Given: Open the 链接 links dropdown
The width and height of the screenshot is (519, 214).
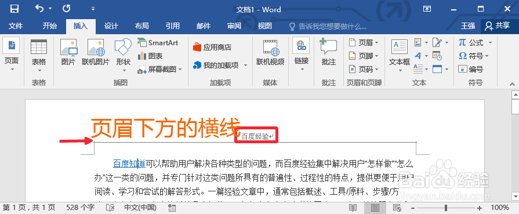Looking at the screenshot, I should [301, 55].
